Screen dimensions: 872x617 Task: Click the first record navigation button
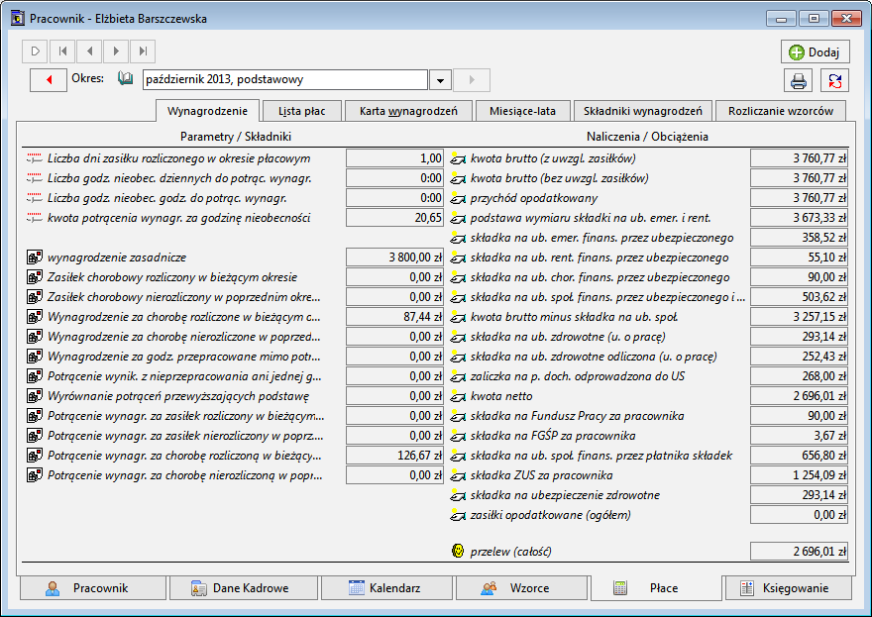tap(62, 51)
